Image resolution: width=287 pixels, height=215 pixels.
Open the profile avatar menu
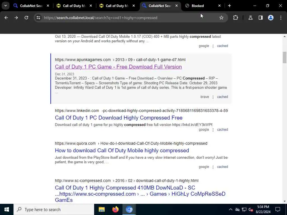[x=271, y=18]
